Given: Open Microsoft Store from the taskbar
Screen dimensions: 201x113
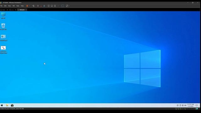Looking at the screenshot, I should tap(12, 105).
